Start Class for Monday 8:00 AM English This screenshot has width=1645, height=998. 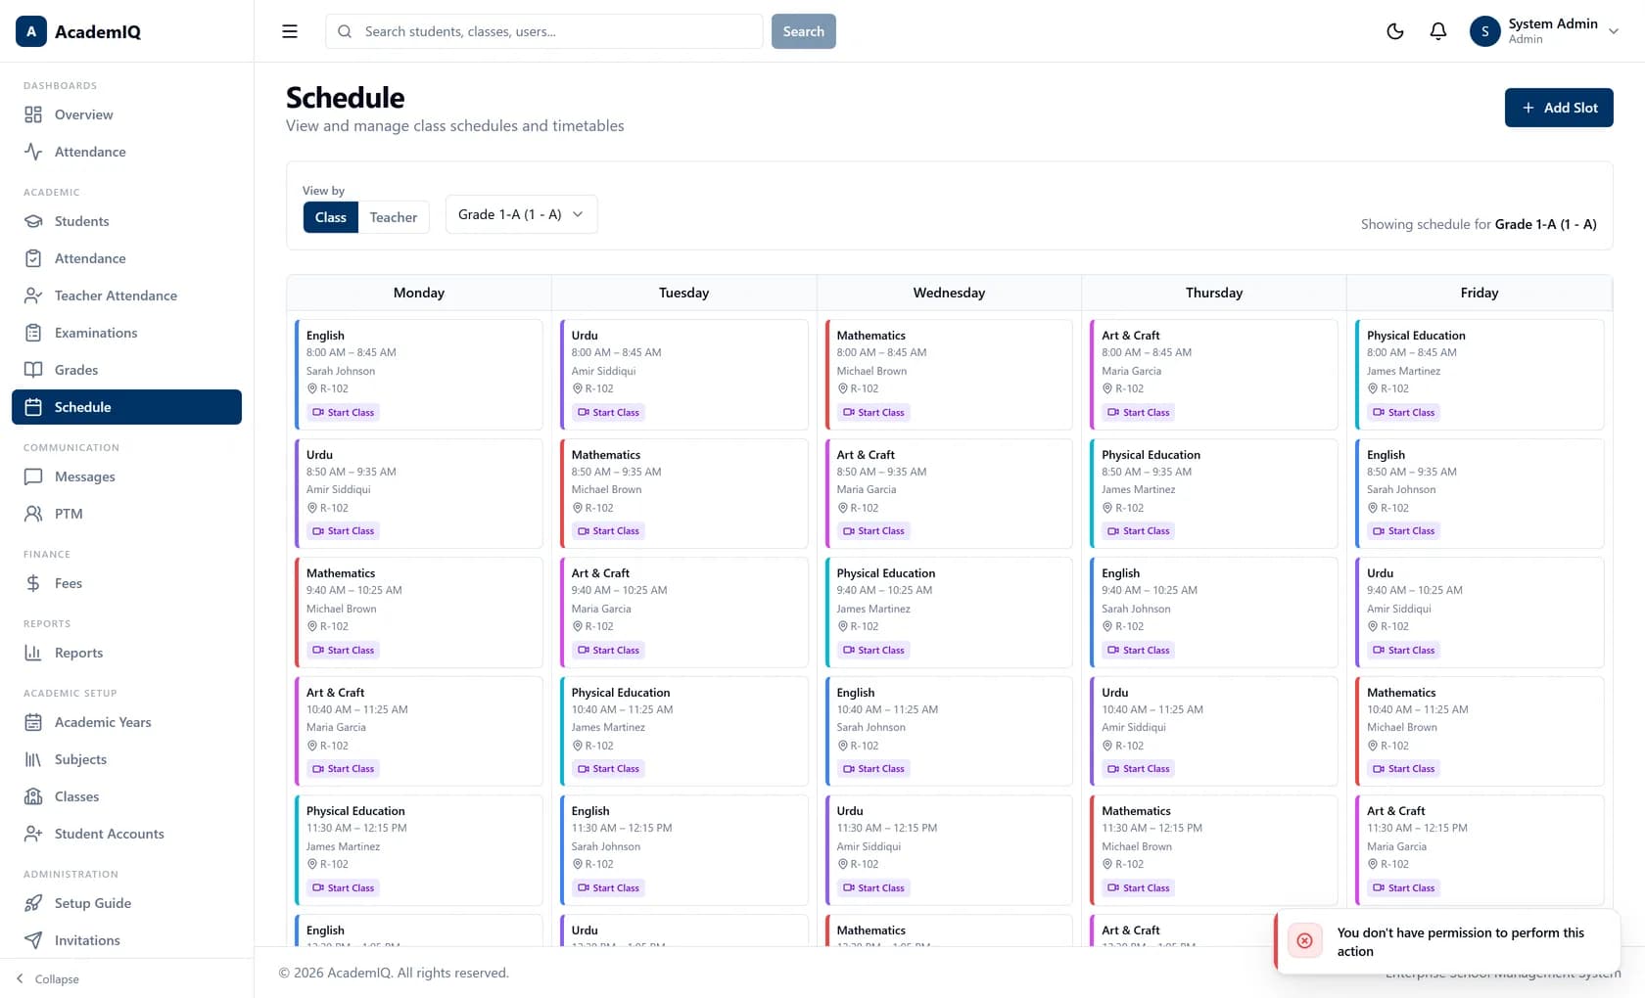coord(343,413)
